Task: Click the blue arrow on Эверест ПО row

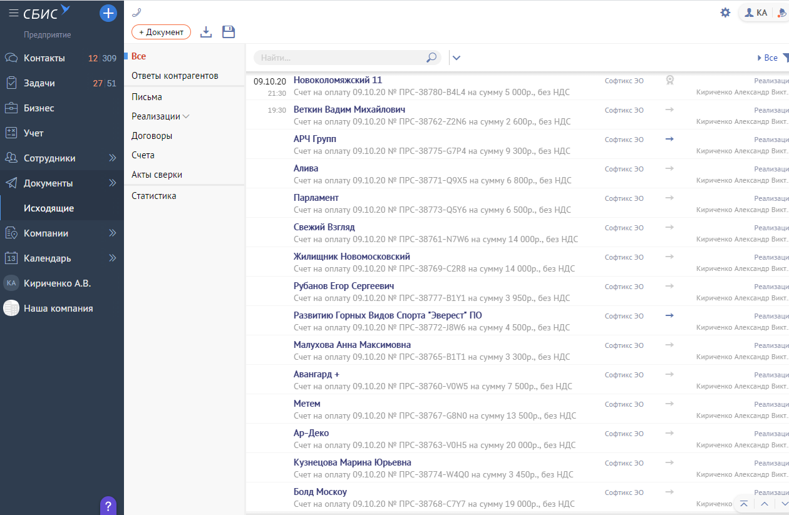Action: tap(669, 315)
